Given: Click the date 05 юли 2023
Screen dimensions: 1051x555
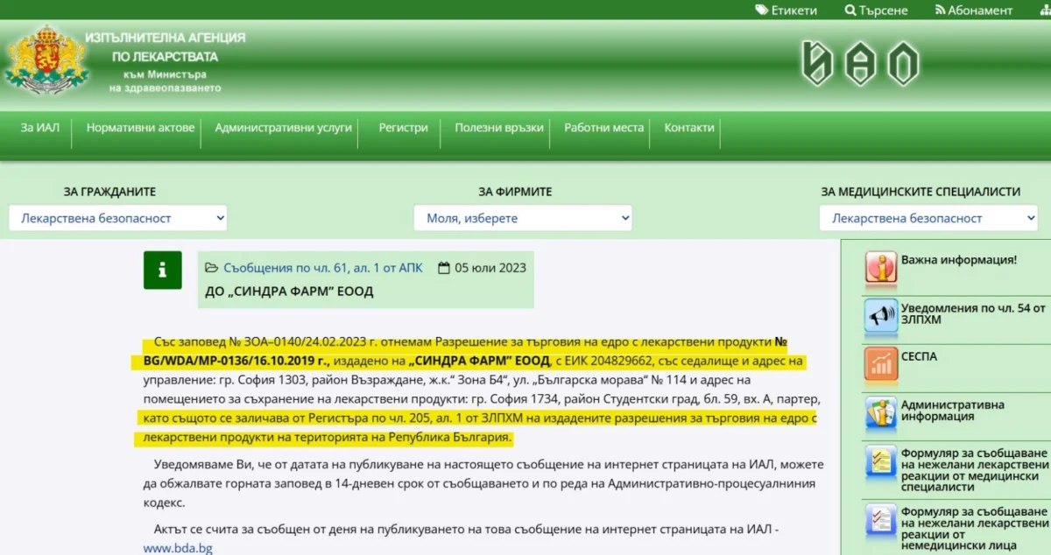Looking at the screenshot, I should 490,268.
